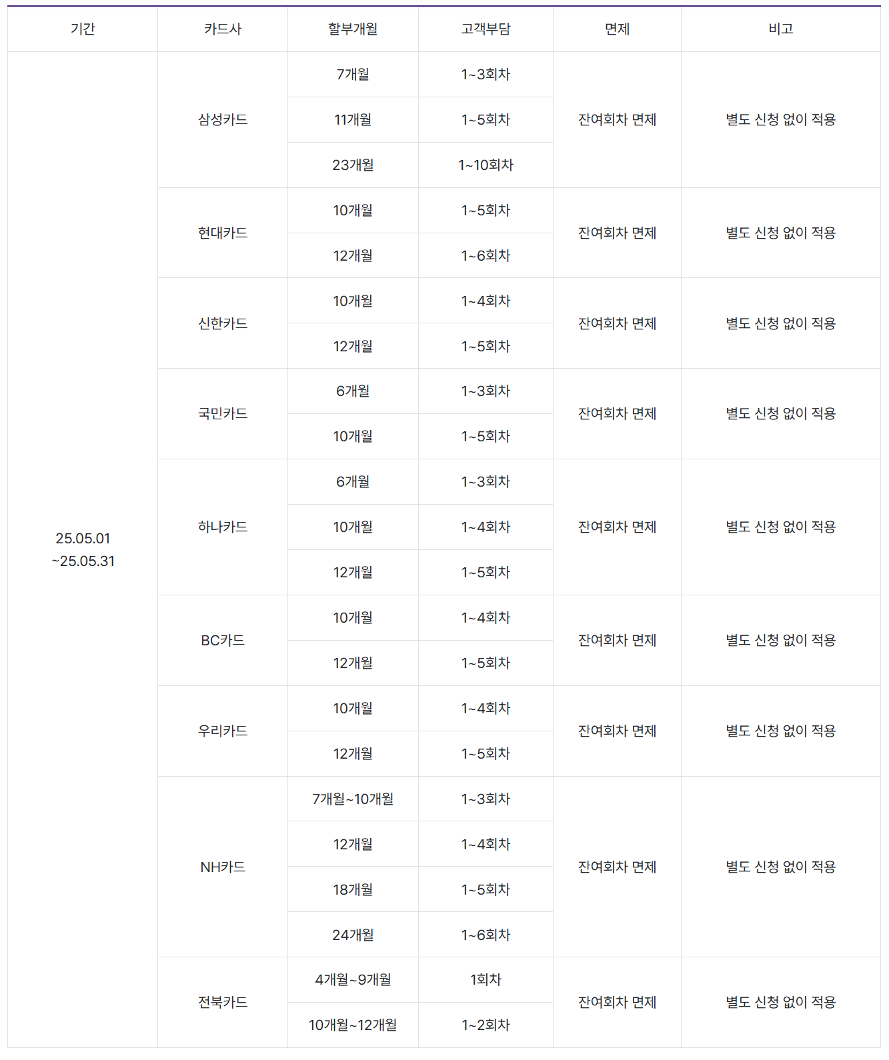This screenshot has width=889, height=1060.
Task: Select the 삼성카드 cell
Action: tap(223, 119)
